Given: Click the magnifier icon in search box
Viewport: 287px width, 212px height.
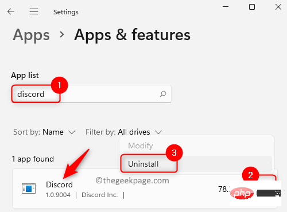Looking at the screenshot, I should pos(163,94).
